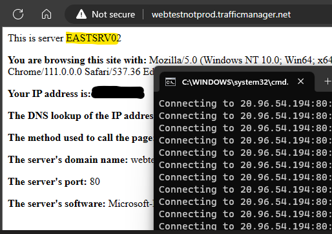Screen dimensions: 332x234
Task: Click the server's port value 80
Action: (x=95, y=182)
